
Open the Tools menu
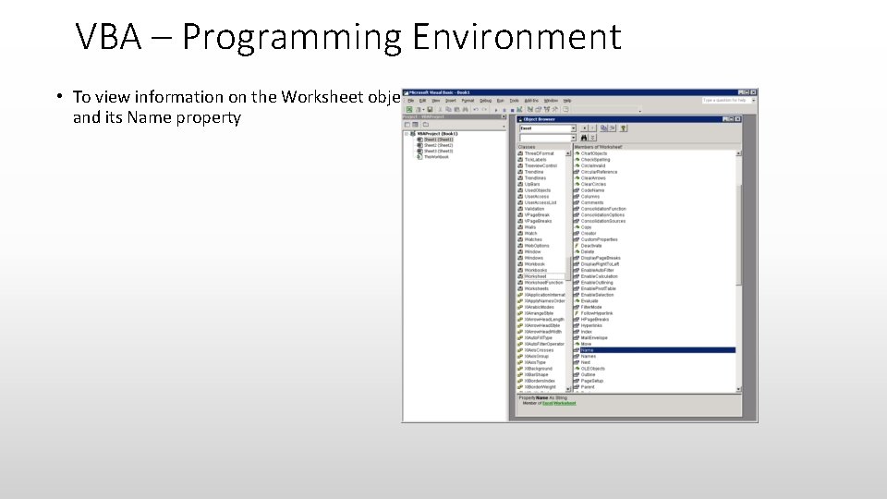pyautogui.click(x=515, y=101)
